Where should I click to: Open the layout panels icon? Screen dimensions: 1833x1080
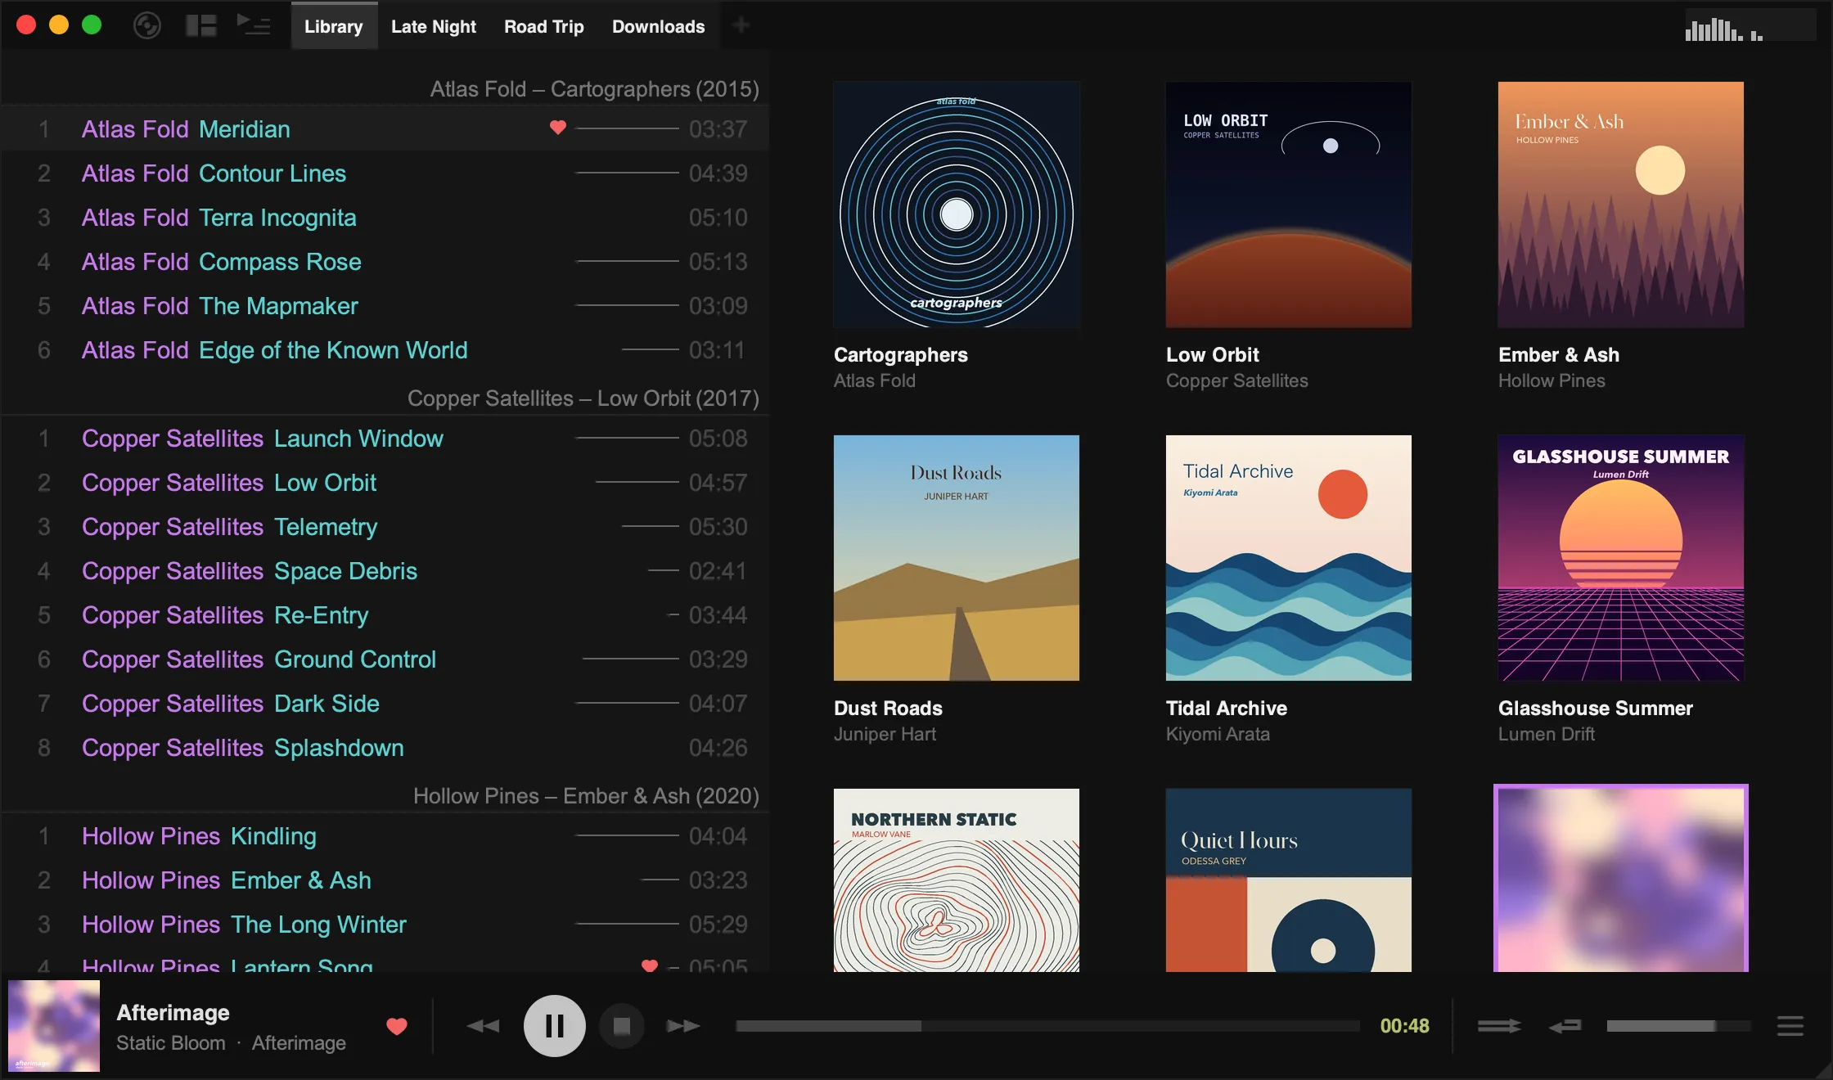tap(200, 25)
